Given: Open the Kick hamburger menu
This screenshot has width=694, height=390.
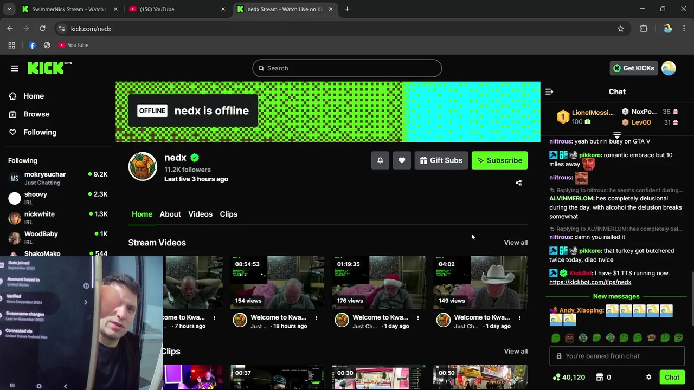Looking at the screenshot, I should coord(14,68).
